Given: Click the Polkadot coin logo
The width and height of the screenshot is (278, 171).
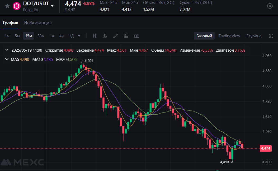Looking at the screenshot, I should [17, 6].
